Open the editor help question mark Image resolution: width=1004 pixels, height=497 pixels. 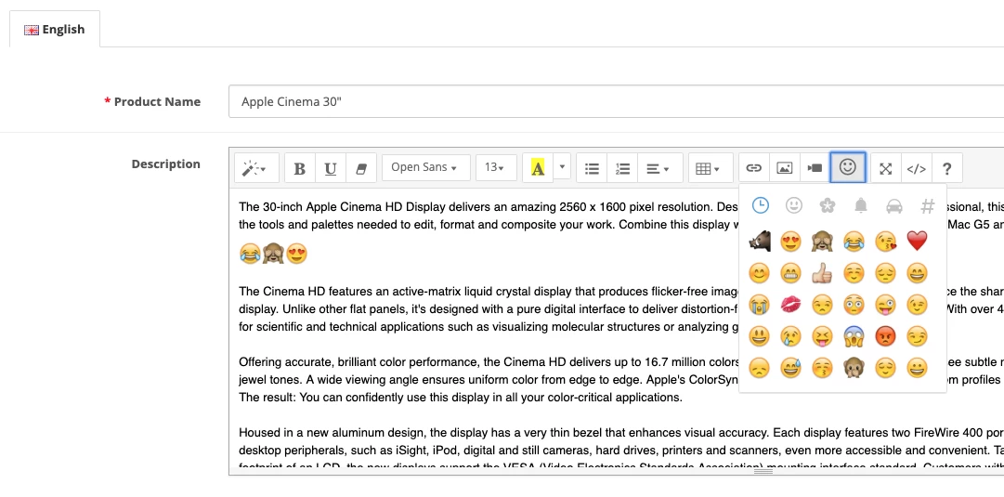pos(947,168)
